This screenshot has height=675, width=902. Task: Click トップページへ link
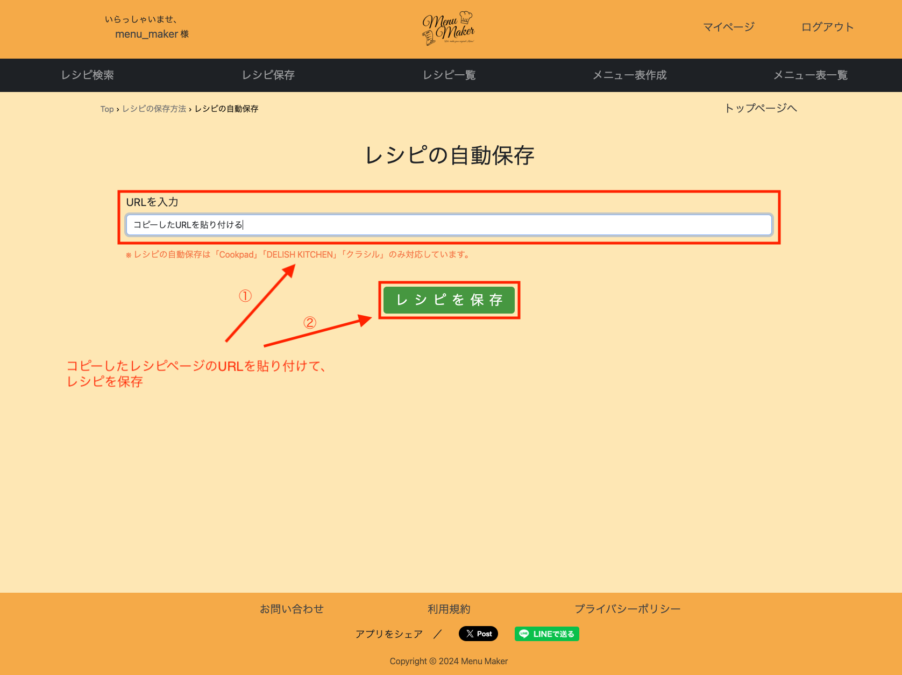[761, 108]
